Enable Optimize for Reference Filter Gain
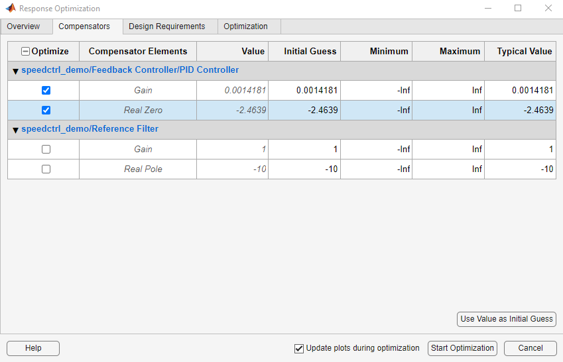 click(46, 149)
